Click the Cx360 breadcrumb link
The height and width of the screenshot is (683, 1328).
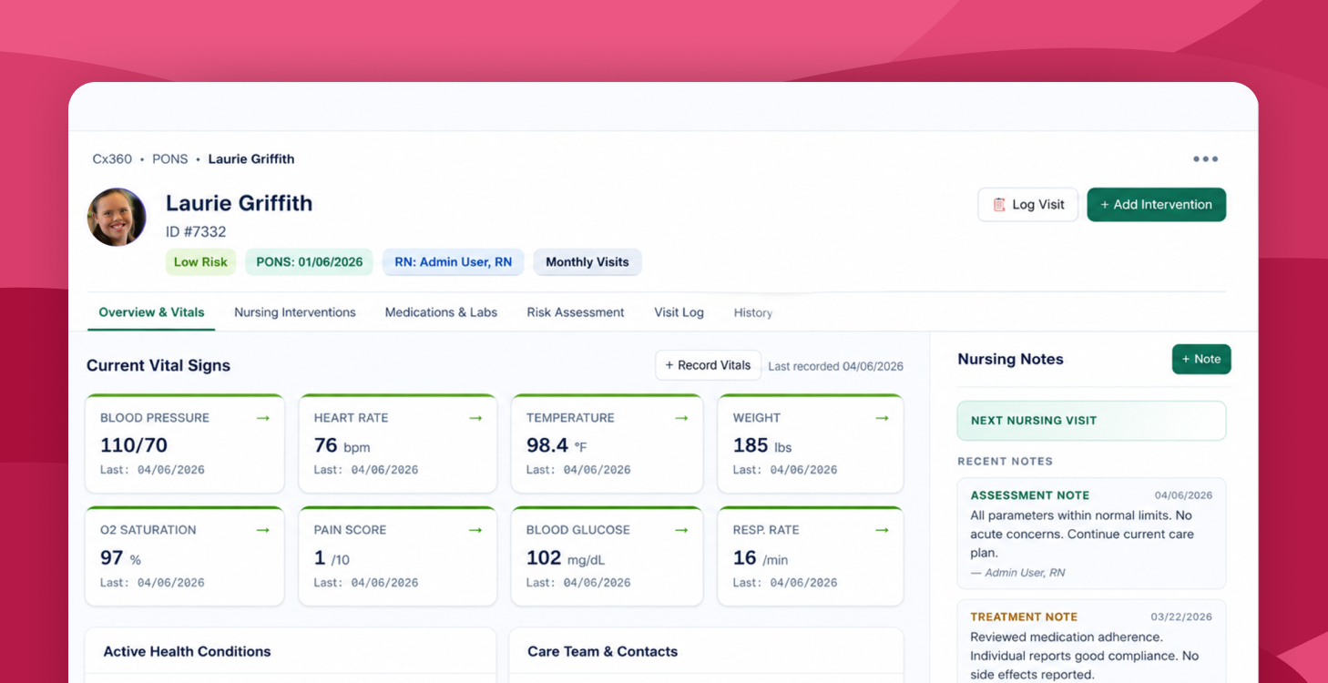click(x=112, y=159)
